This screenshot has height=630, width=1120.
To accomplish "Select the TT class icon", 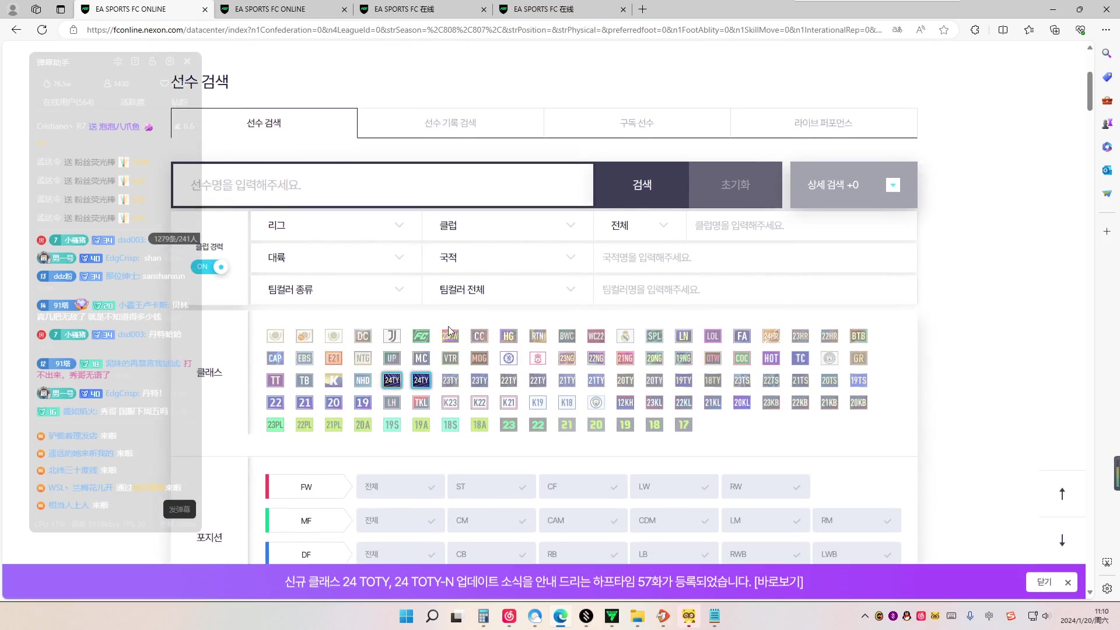I will click(x=275, y=380).
